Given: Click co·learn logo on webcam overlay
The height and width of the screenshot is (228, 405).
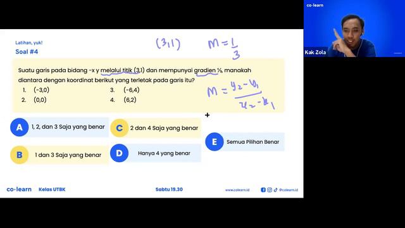Looking at the screenshot, I should (x=315, y=5).
